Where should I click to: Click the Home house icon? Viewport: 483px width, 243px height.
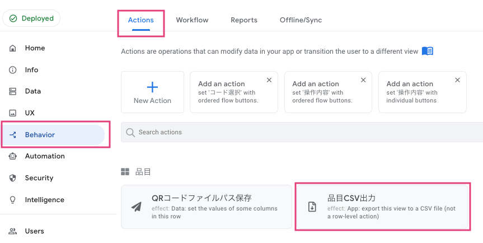(x=13, y=48)
